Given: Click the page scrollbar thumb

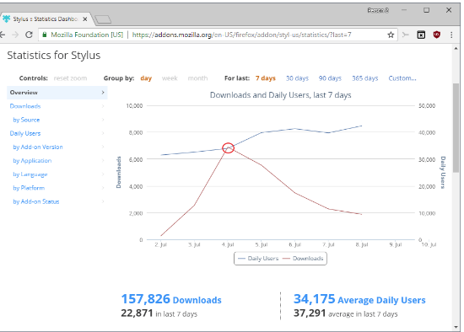Looking at the screenshot, I should 456,128.
